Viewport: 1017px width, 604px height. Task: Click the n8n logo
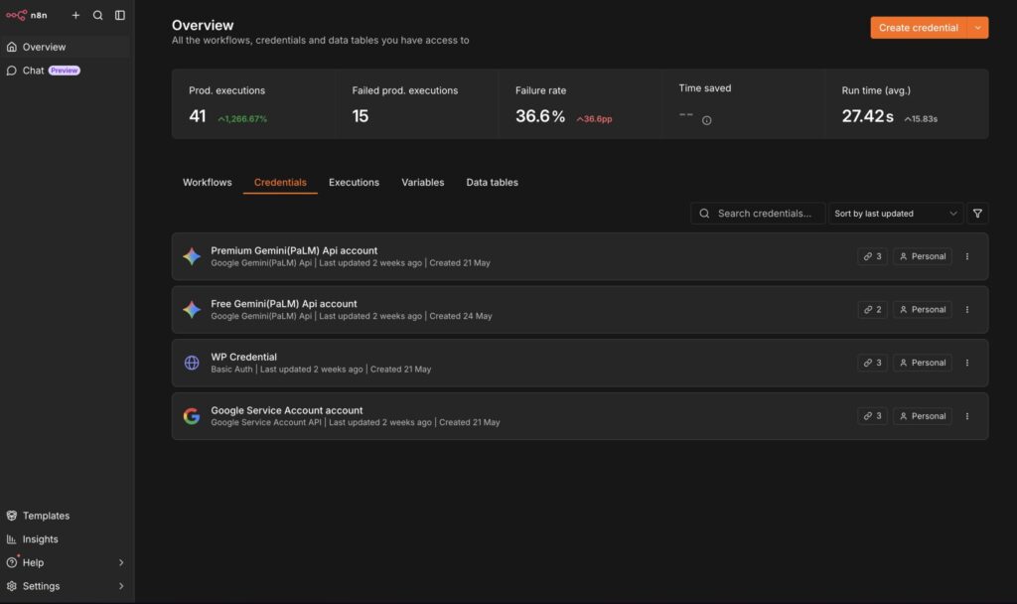click(27, 15)
